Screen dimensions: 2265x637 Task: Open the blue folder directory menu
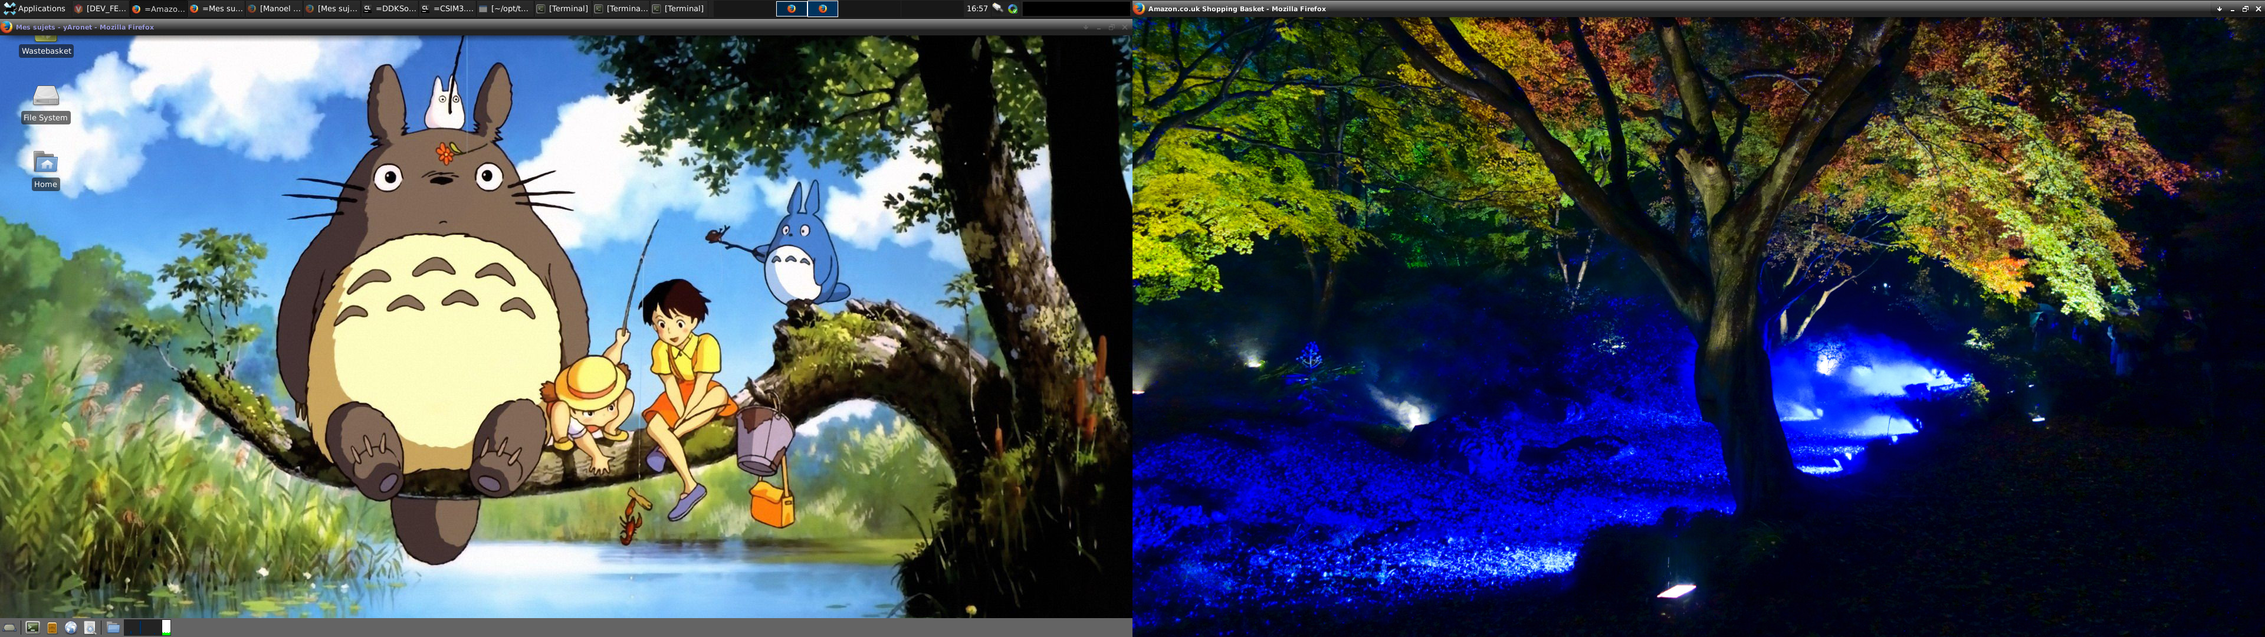pos(113,628)
